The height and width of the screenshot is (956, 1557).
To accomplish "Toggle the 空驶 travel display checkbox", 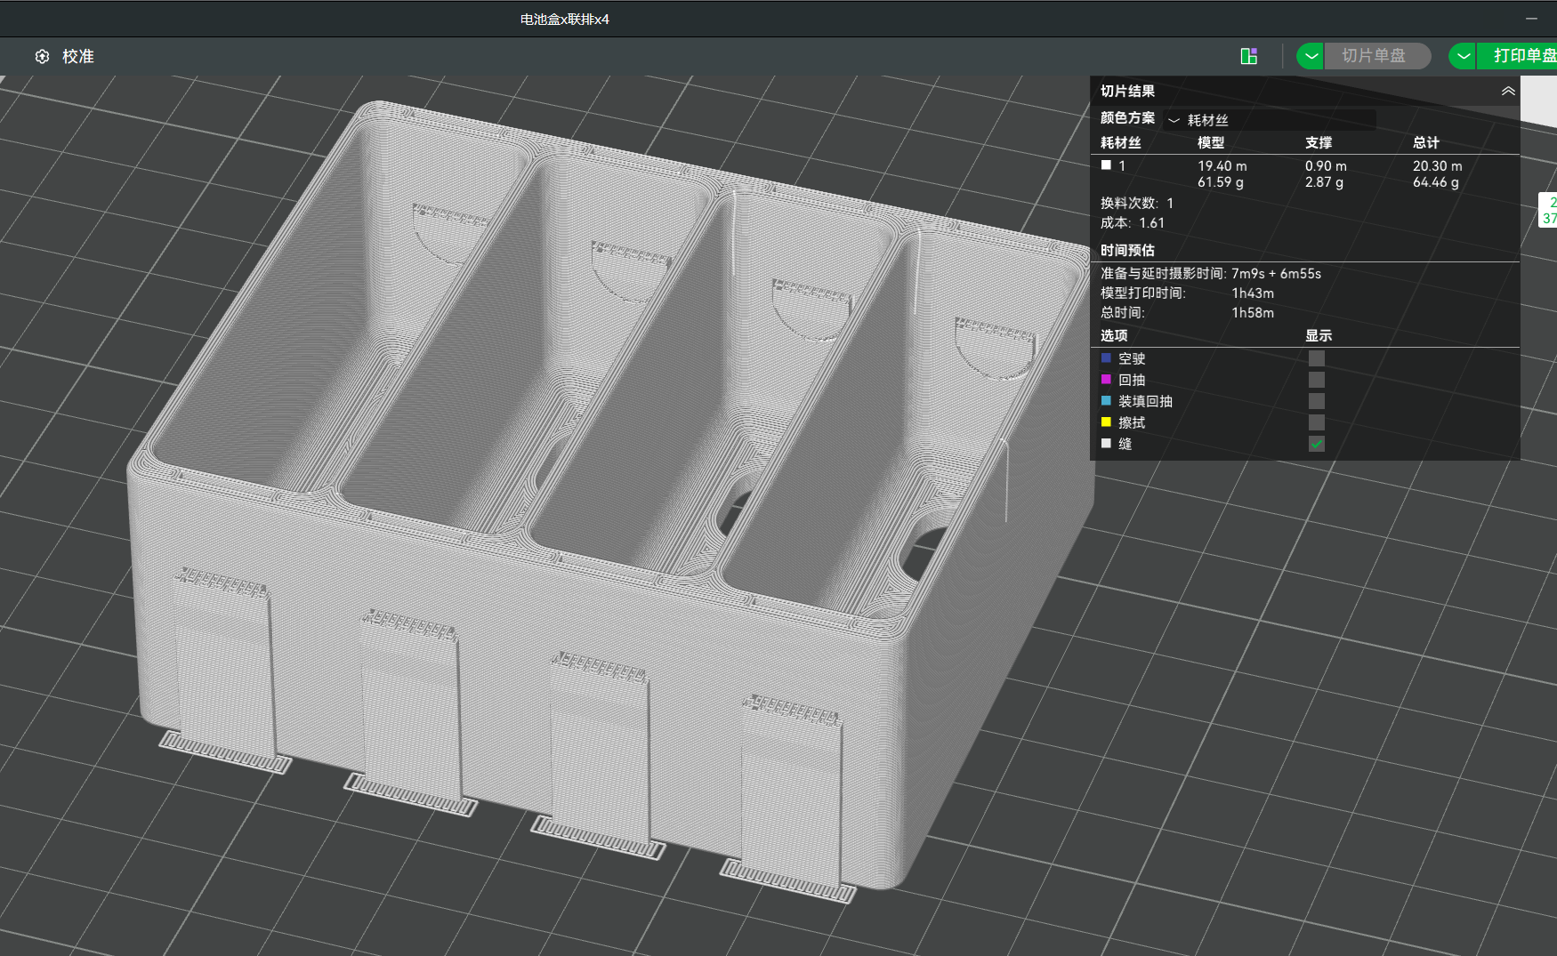I will click(1317, 358).
